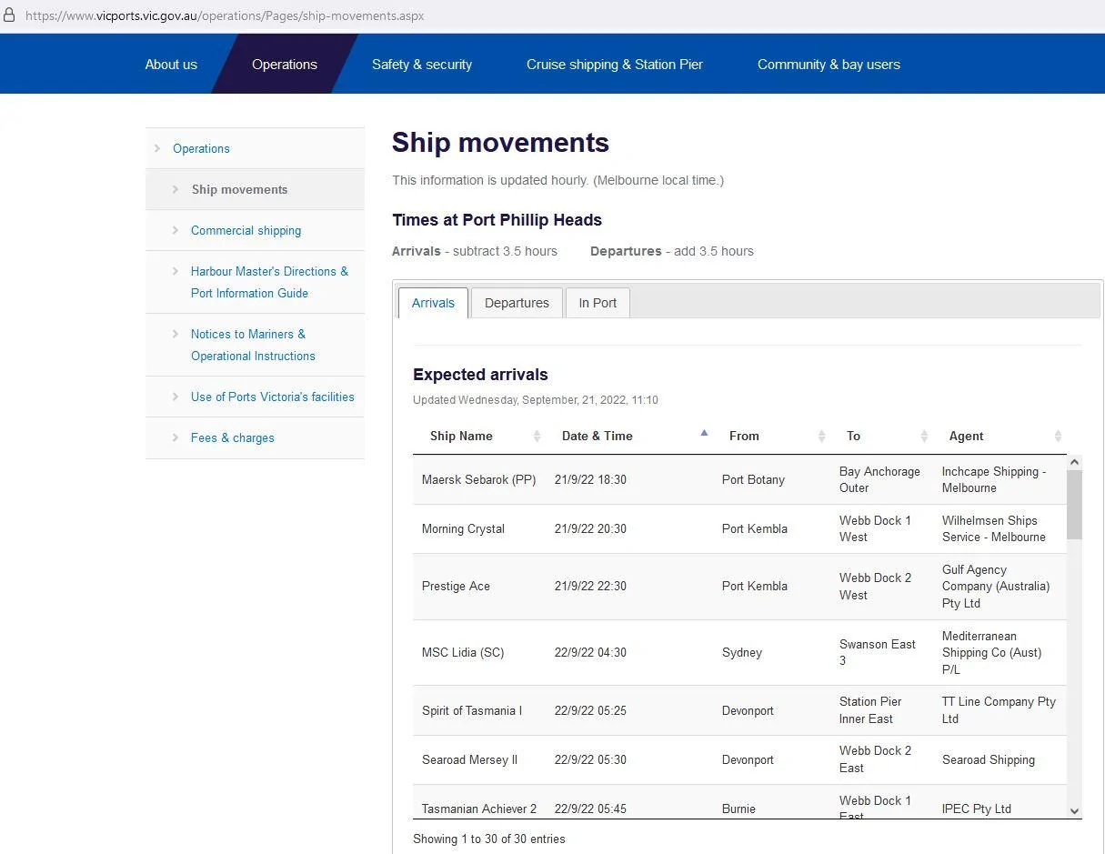The image size is (1105, 854).
Task: Click TT Line Company Pty Ltd cell
Action: click(999, 710)
